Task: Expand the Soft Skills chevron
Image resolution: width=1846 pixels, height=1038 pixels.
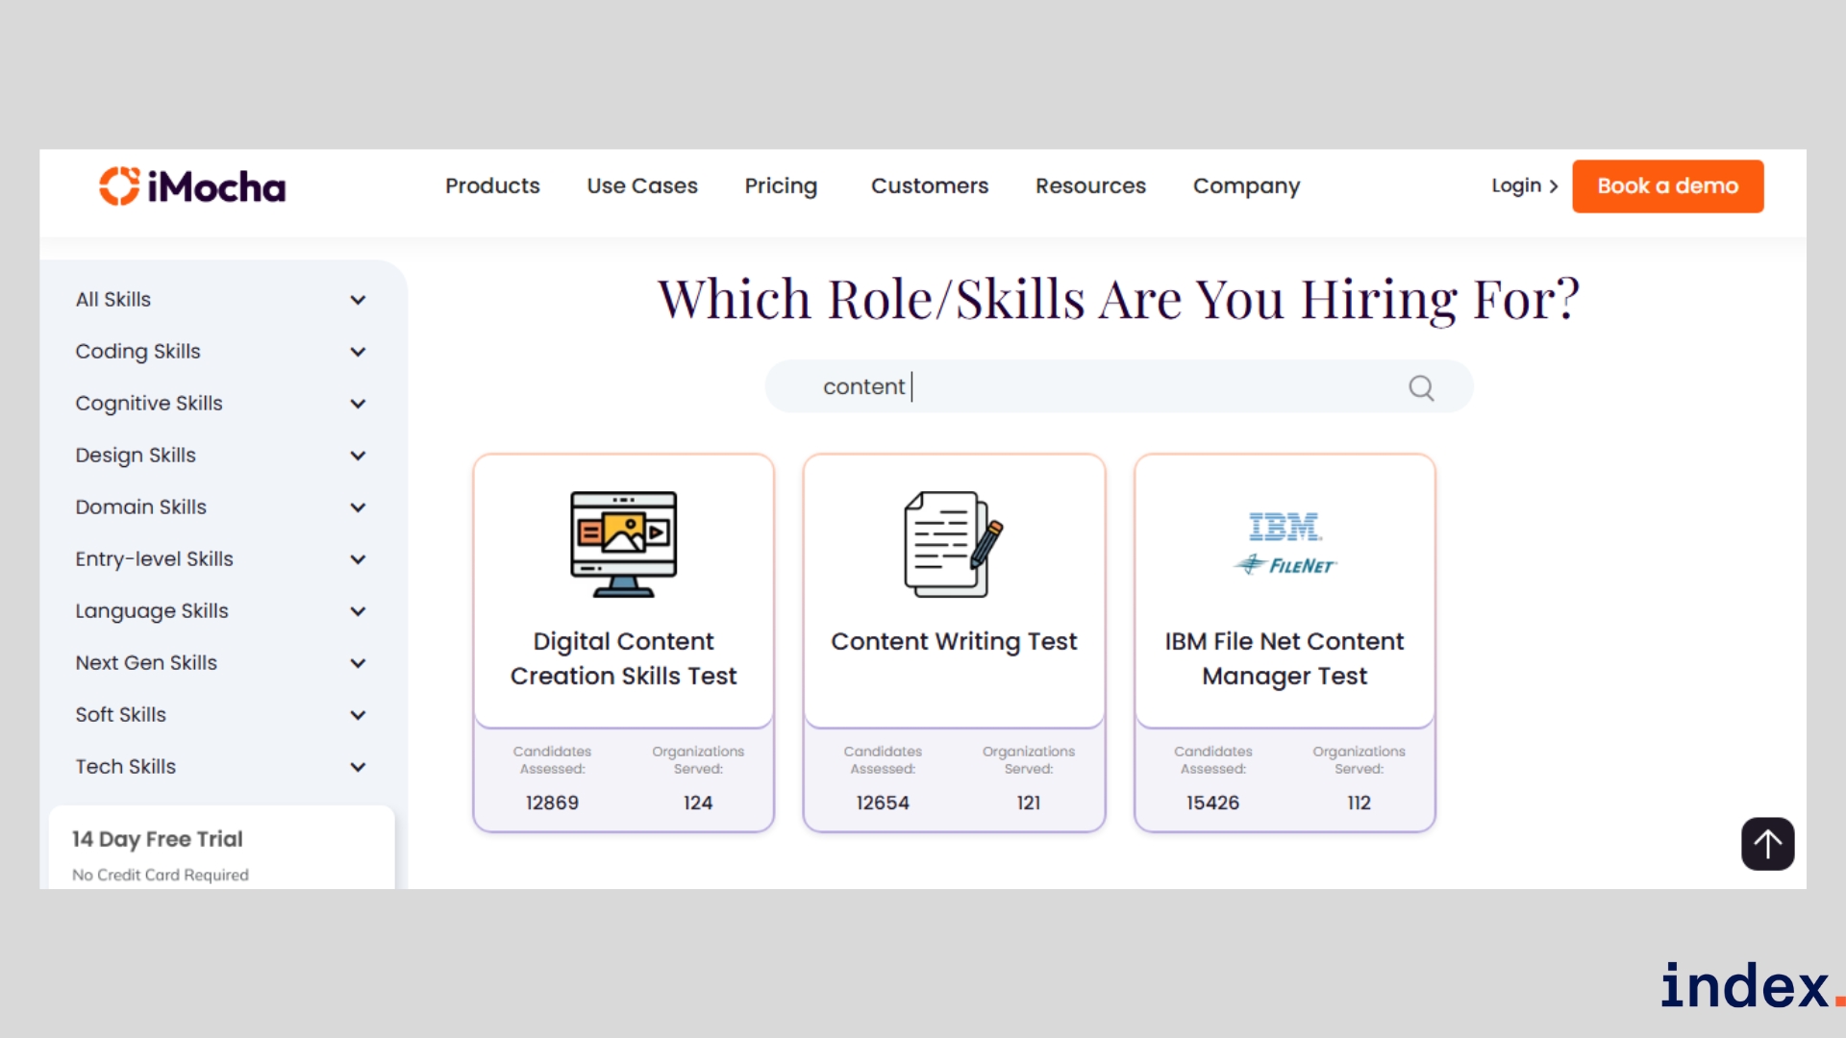Action: click(358, 715)
